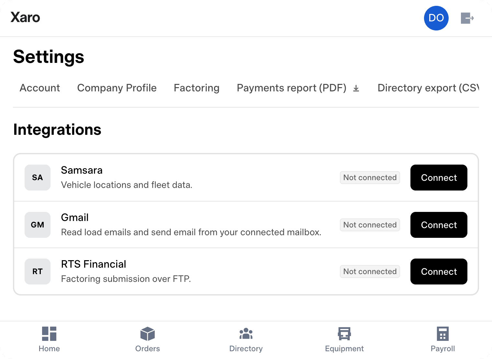This screenshot has height=359, width=492.
Task: Open the Equipment truck icon
Action: [x=344, y=334]
